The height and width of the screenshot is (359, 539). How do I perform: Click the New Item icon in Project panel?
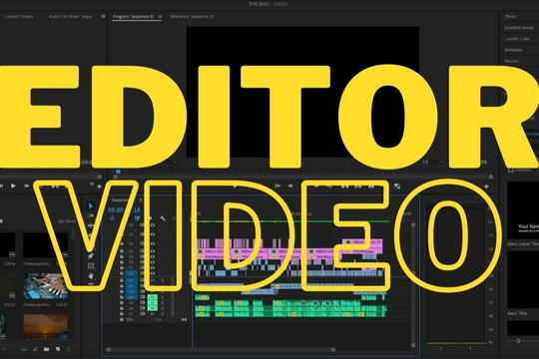[x=58, y=349]
